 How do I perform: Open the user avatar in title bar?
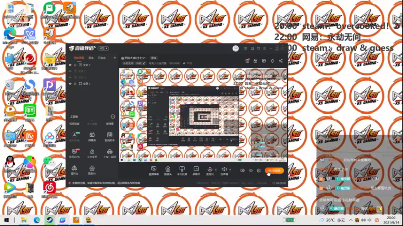235,48
